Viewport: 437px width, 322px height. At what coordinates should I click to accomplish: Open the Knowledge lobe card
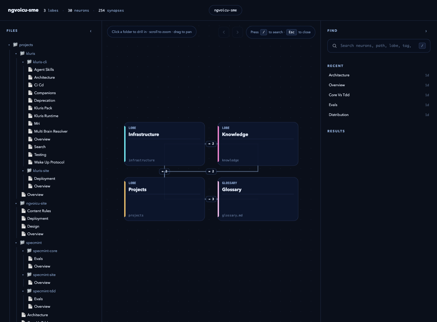click(x=258, y=144)
